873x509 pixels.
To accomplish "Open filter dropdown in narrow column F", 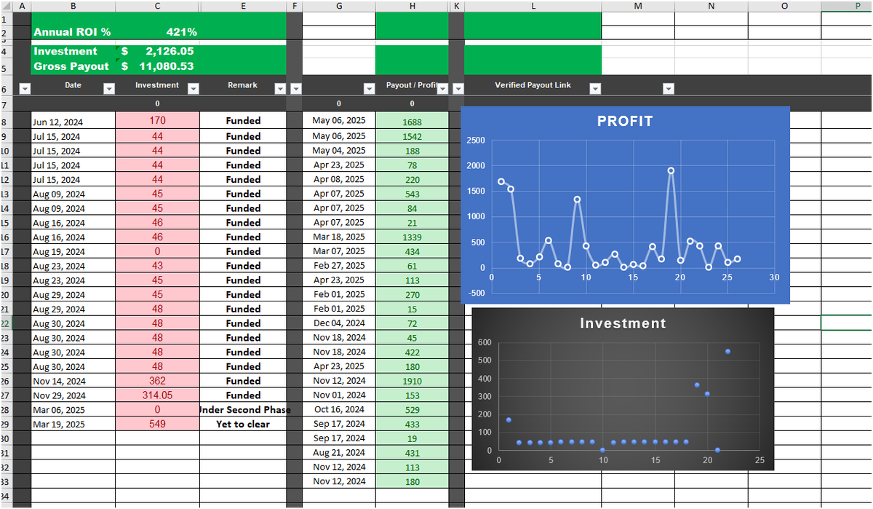I will pos(295,89).
